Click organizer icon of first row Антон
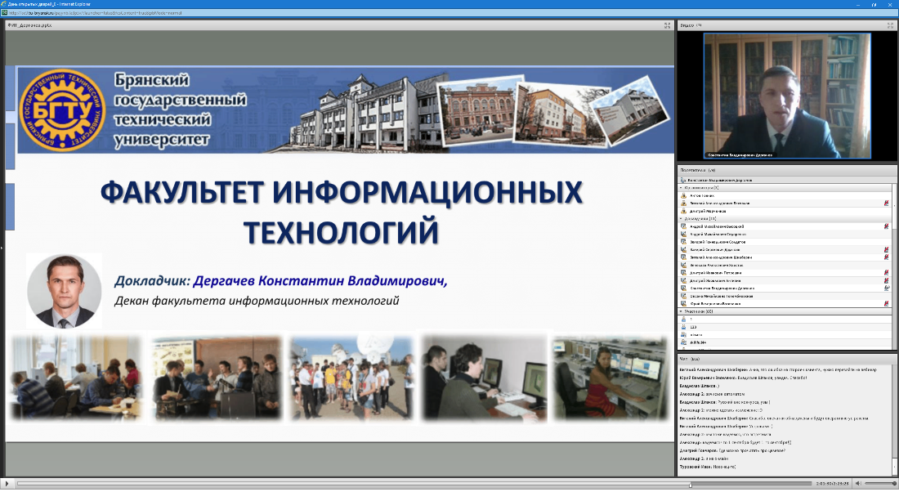This screenshot has width=899, height=492. pos(683,195)
